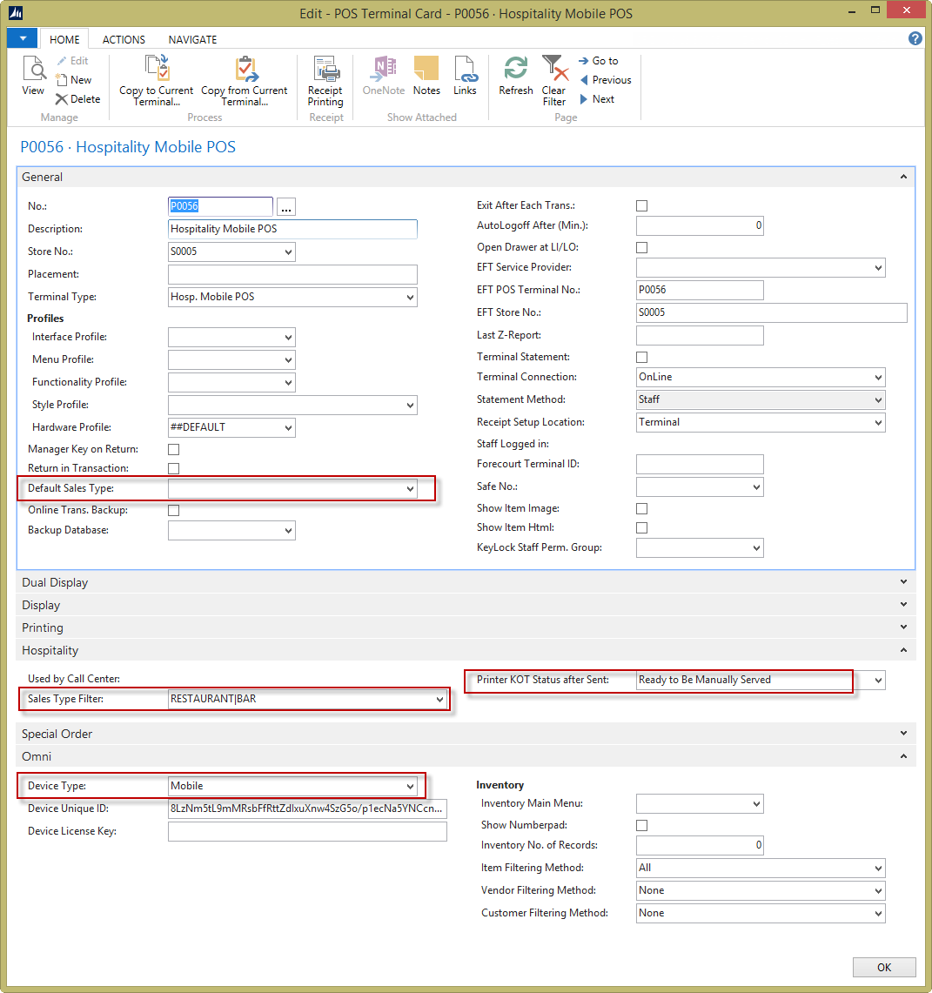Open the Sales Type Filter dropdown
Image resolution: width=932 pixels, height=993 pixels.
[x=439, y=700]
